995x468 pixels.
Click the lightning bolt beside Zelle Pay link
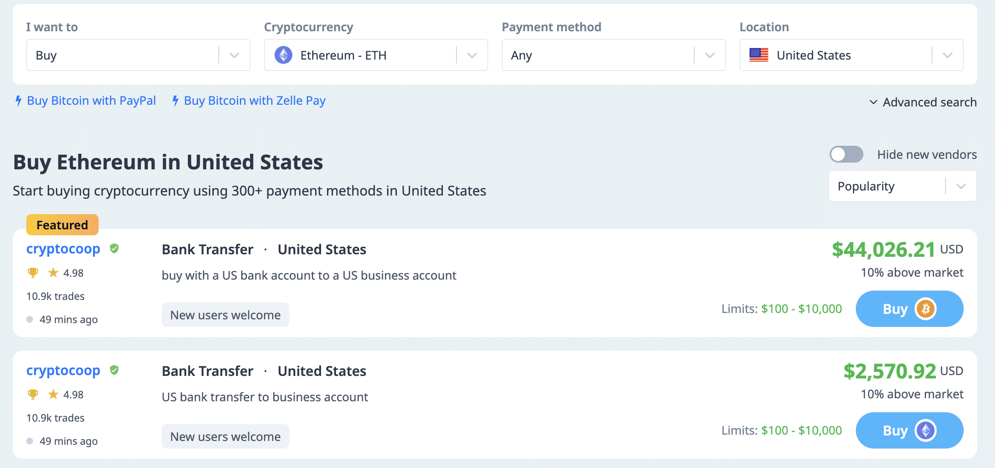point(175,101)
